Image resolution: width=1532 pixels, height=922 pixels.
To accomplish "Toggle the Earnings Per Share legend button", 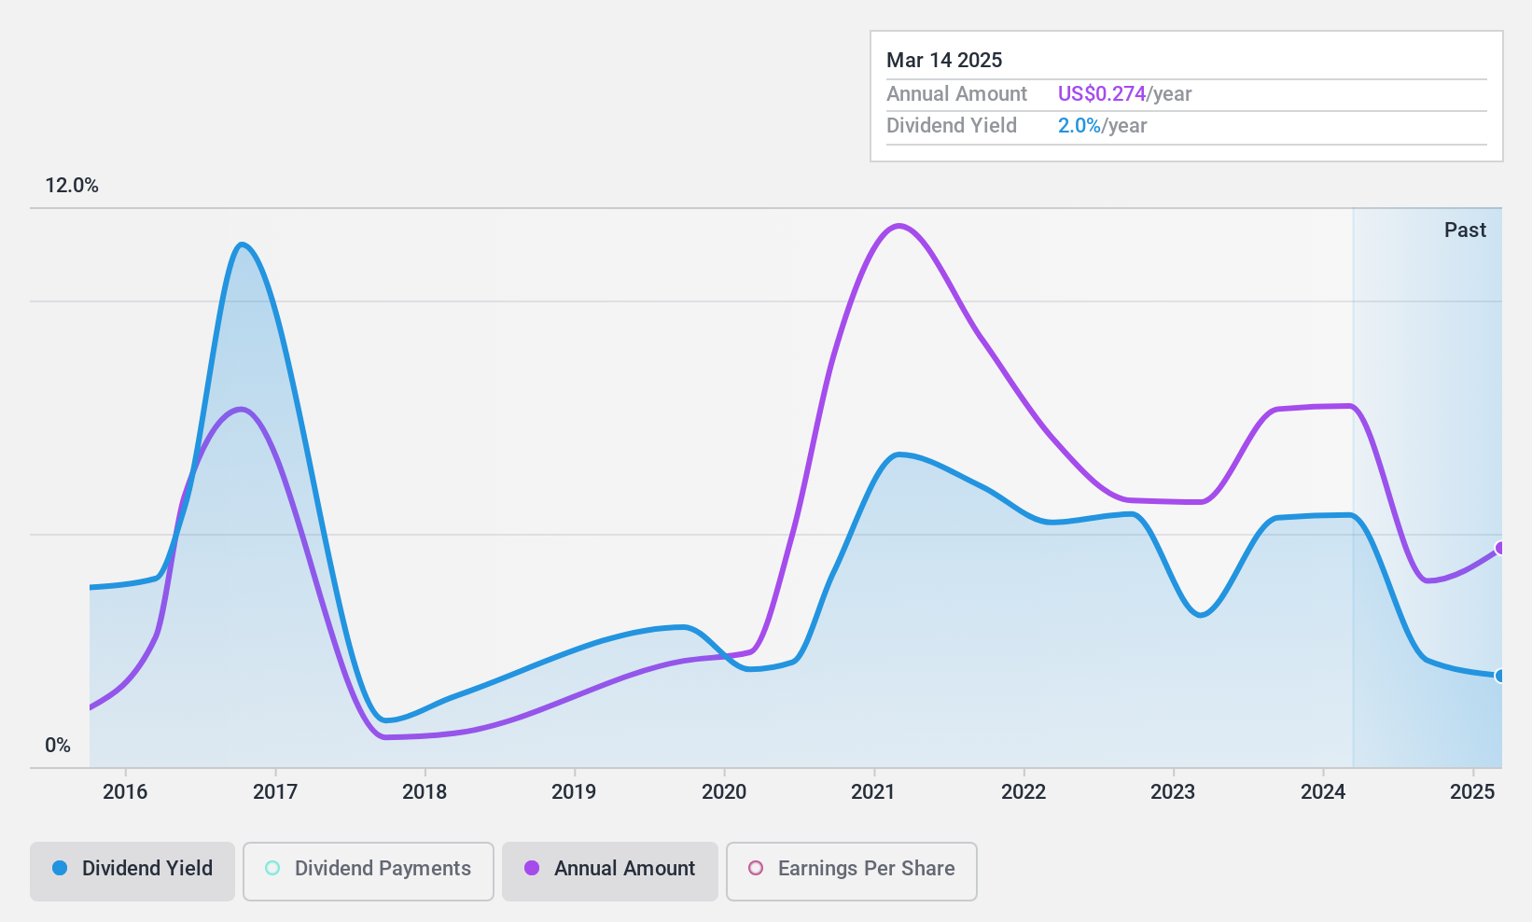I will [852, 871].
